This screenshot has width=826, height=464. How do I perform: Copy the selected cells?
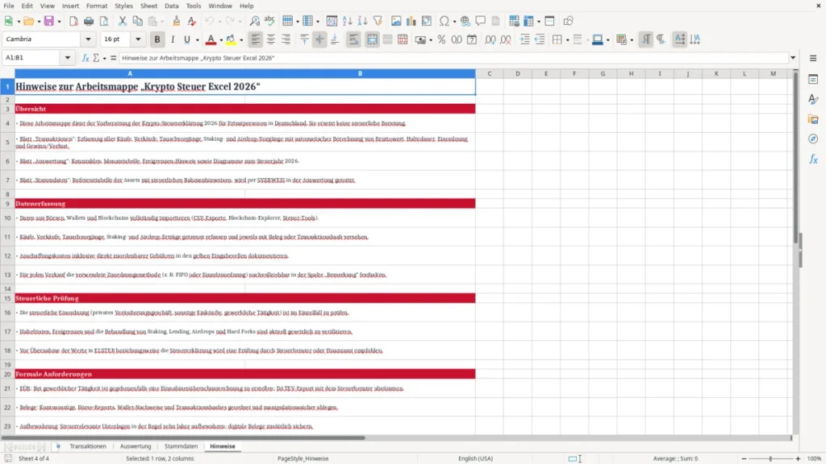137,21
